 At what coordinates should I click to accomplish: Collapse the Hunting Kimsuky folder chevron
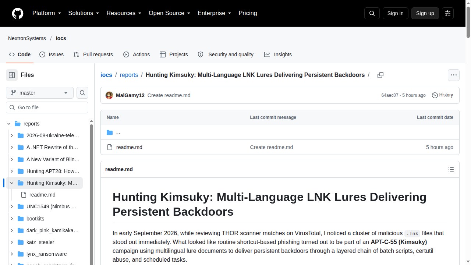[x=12, y=183]
